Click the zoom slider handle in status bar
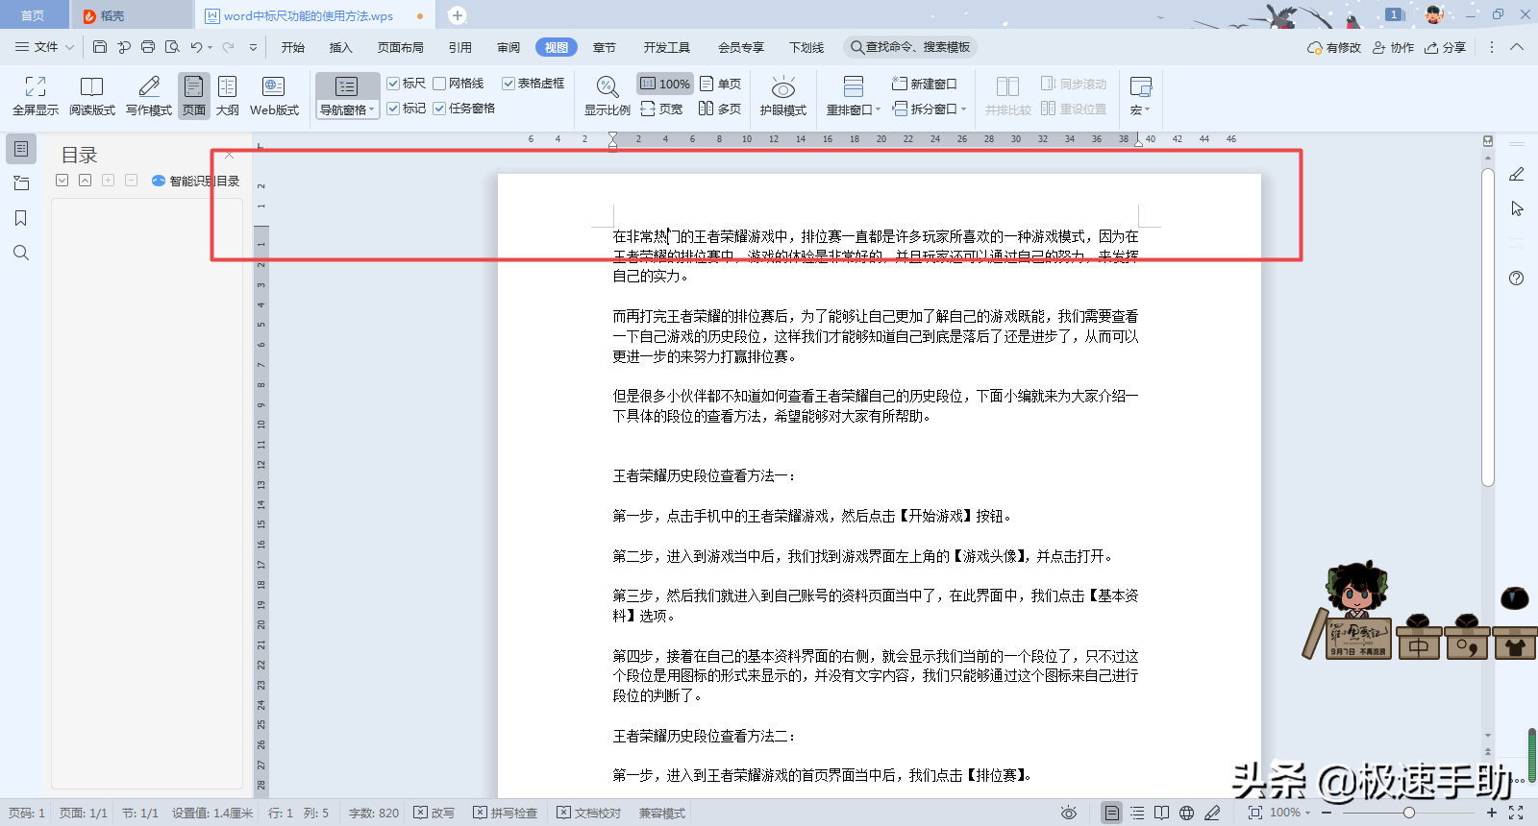The image size is (1538, 826). (1409, 813)
